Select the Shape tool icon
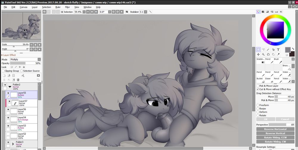 [x=273, y=50]
